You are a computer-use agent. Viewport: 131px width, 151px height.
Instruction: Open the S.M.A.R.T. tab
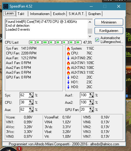tap(77, 14)
